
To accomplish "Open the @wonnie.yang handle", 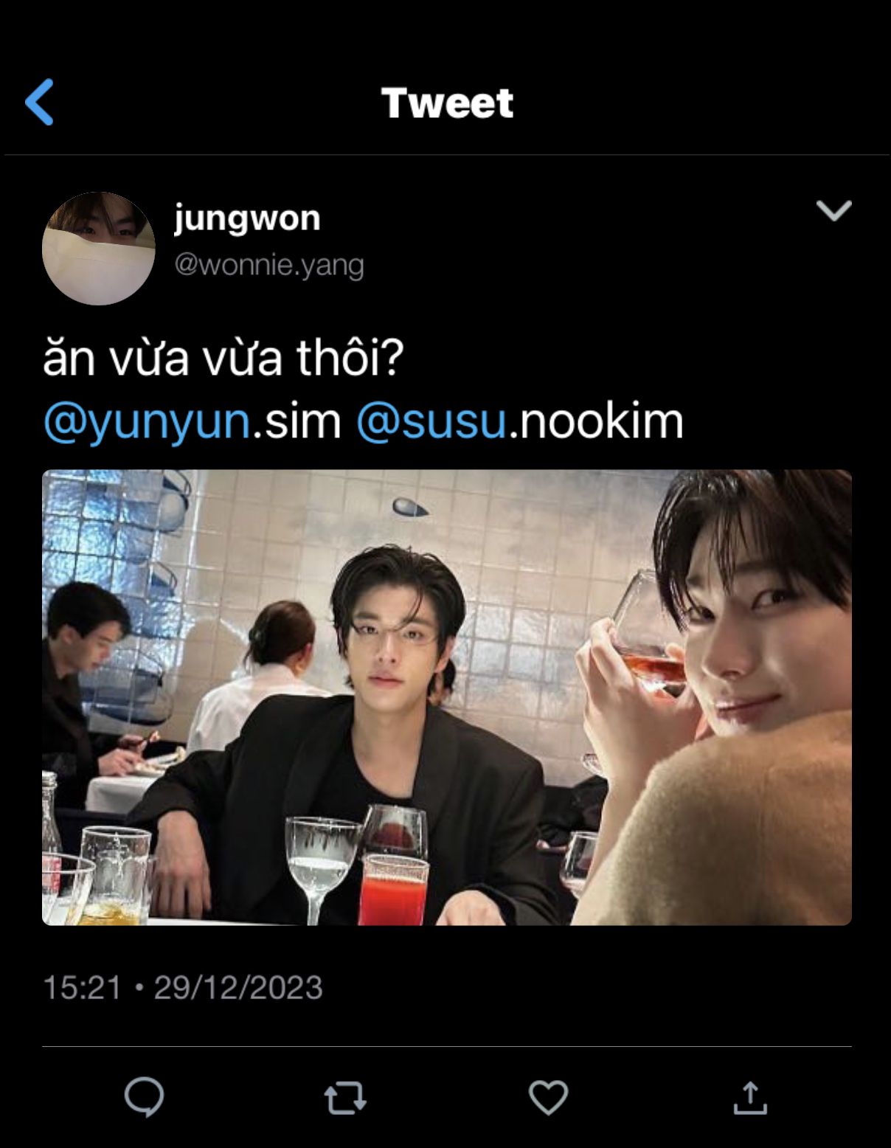I will tap(269, 265).
